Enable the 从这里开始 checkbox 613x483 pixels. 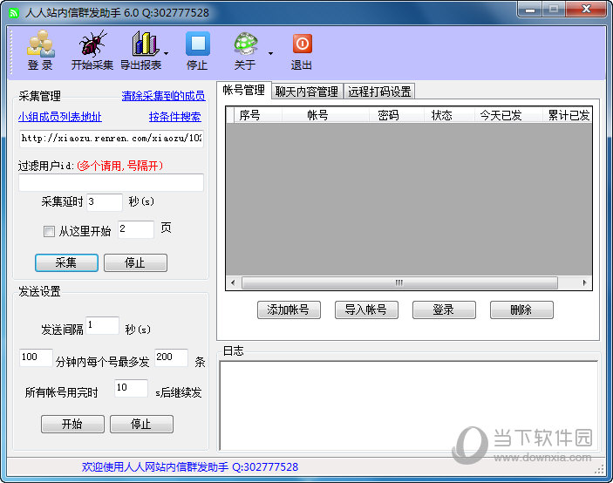click(49, 231)
